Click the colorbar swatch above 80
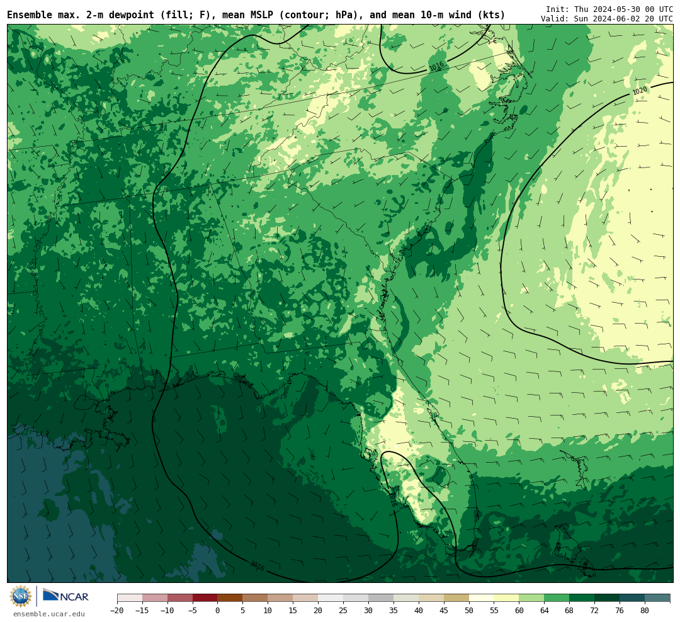Screen dimensions: 680x622 [658, 598]
